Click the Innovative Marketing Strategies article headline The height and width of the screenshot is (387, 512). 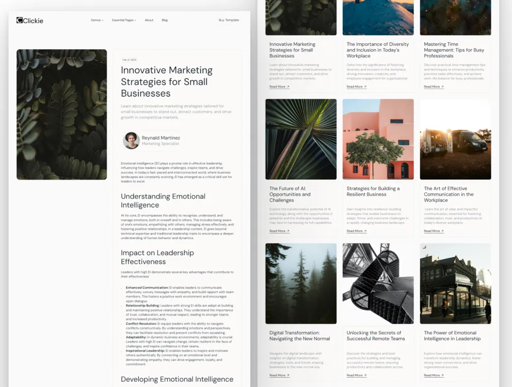click(x=167, y=82)
